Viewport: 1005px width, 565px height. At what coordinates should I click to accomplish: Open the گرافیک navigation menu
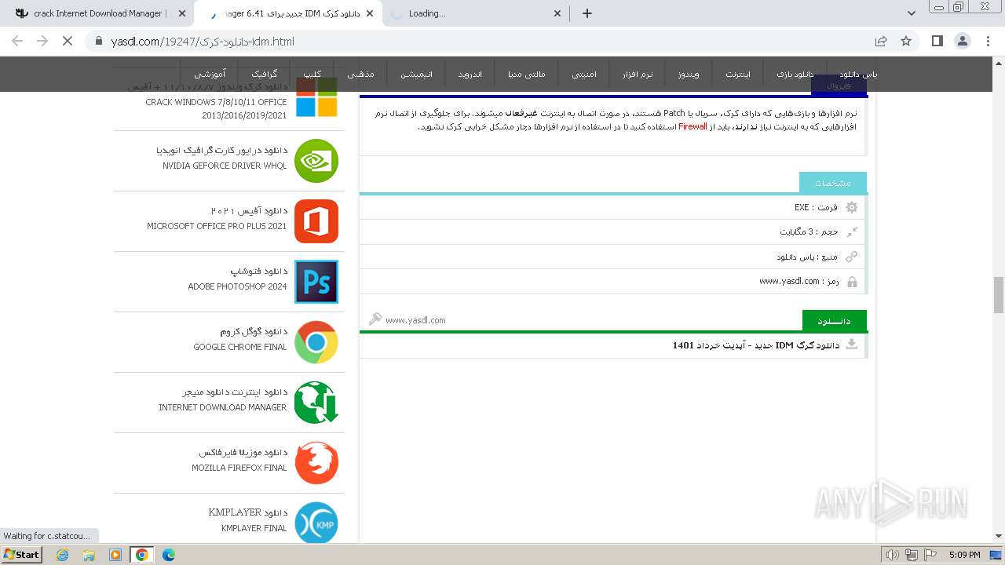tap(265, 75)
